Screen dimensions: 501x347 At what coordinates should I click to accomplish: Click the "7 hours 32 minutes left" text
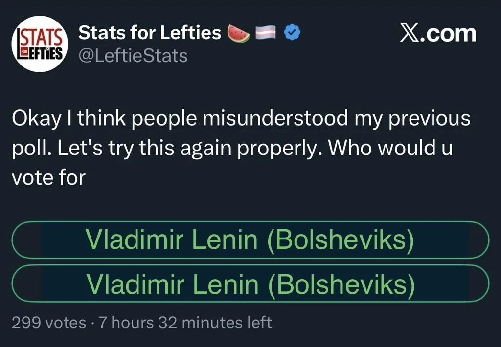click(x=185, y=323)
